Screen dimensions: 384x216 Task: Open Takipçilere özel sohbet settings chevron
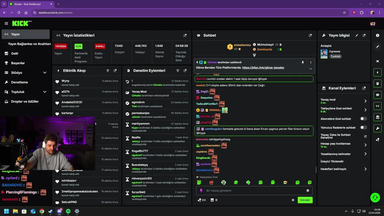[365, 110]
